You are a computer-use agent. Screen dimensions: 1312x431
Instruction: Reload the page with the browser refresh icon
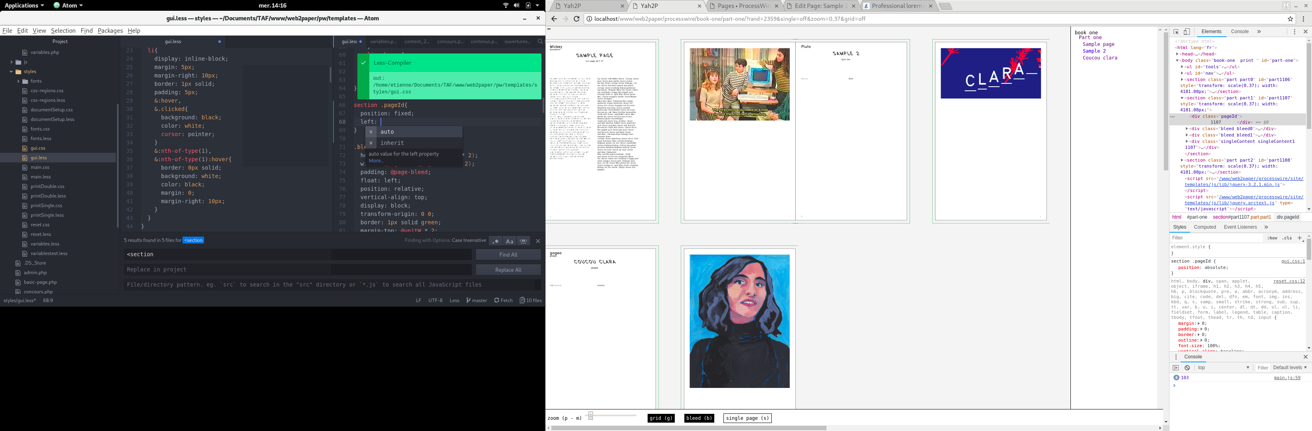click(577, 19)
